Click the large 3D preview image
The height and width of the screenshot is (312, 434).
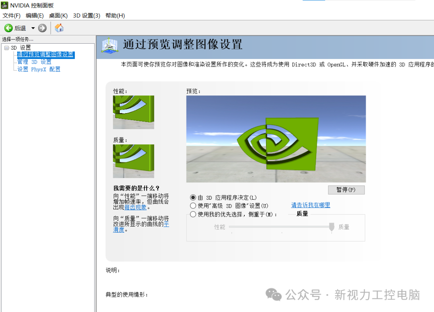[x=276, y=139]
